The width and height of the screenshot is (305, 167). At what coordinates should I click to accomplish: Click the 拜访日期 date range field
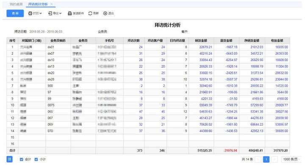pyautogui.click(x=46, y=31)
